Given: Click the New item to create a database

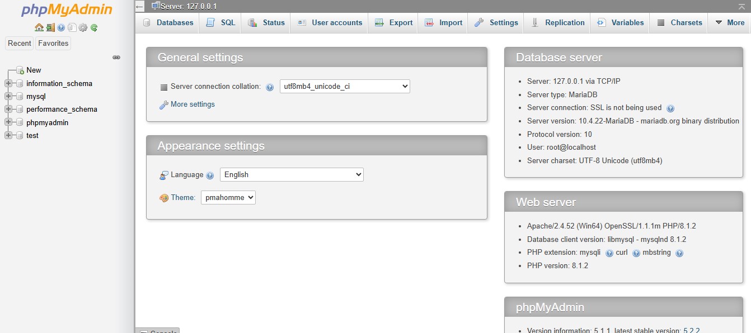Looking at the screenshot, I should pos(34,70).
